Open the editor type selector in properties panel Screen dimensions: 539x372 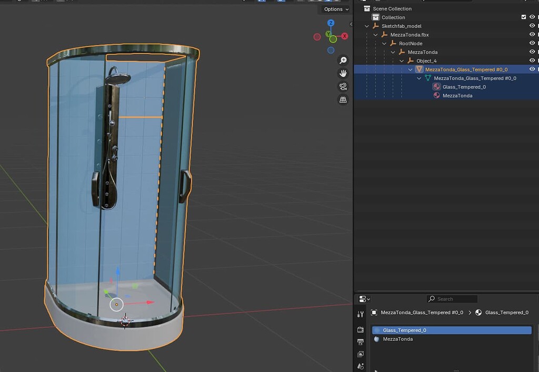[362, 298]
